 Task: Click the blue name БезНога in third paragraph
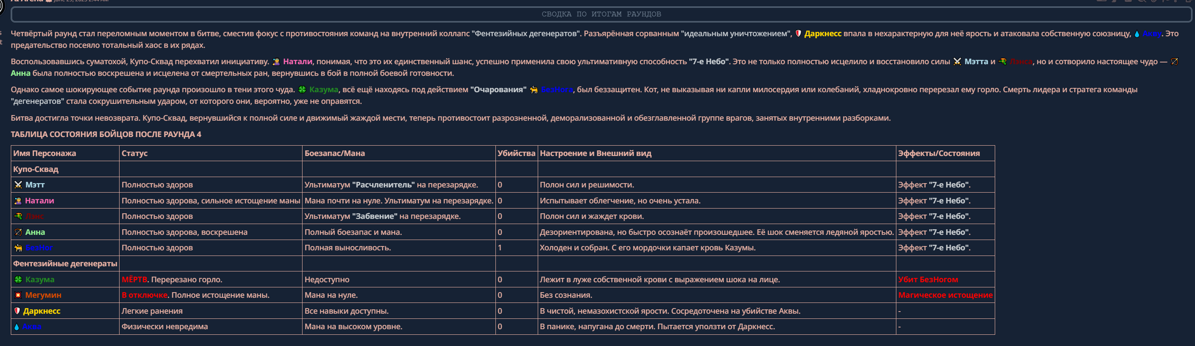[557, 89]
